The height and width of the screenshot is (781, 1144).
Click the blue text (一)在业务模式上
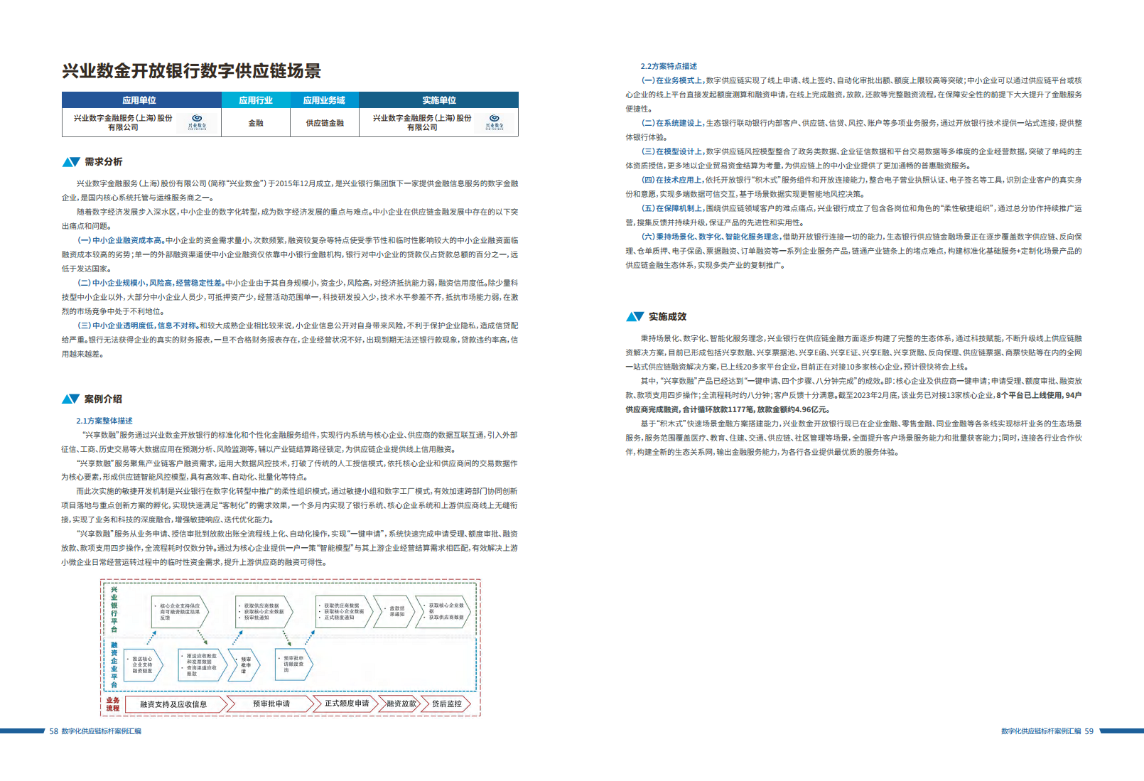click(x=672, y=80)
